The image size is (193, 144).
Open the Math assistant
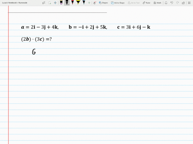click(x=157, y=3)
